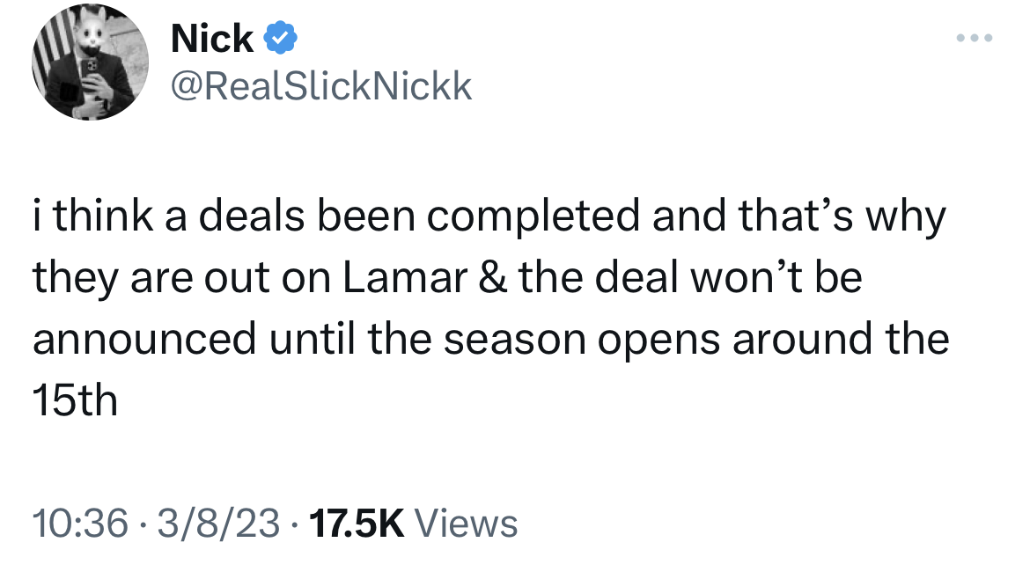Click the 15th text in the tweet
The image size is (1030, 579).
(75, 400)
